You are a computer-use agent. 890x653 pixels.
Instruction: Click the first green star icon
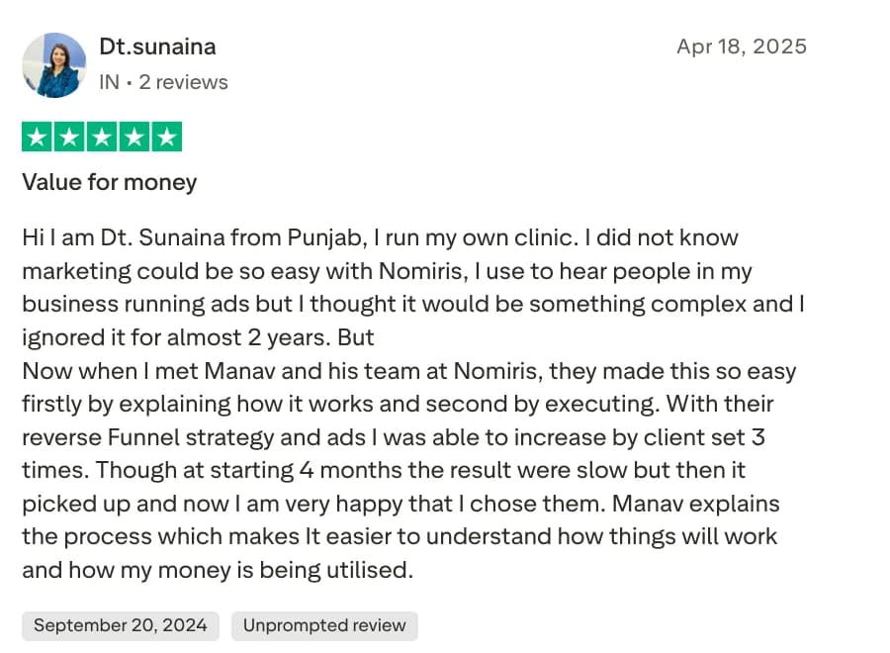click(x=38, y=137)
